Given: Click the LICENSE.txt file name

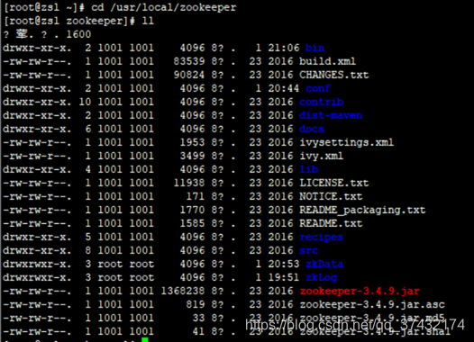Looking at the screenshot, I should tap(333, 183).
